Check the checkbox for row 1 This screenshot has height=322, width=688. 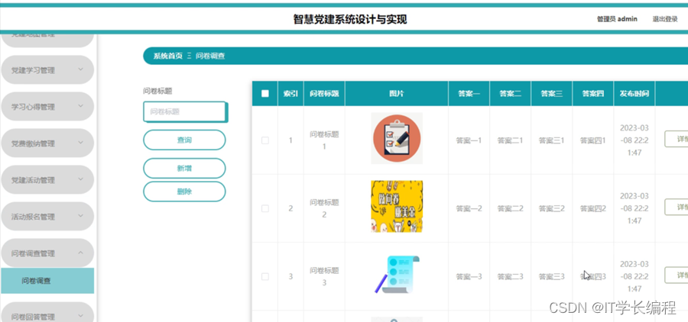point(265,140)
